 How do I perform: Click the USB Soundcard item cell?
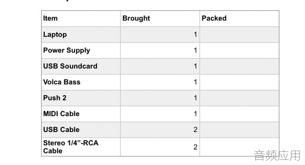pos(81,66)
